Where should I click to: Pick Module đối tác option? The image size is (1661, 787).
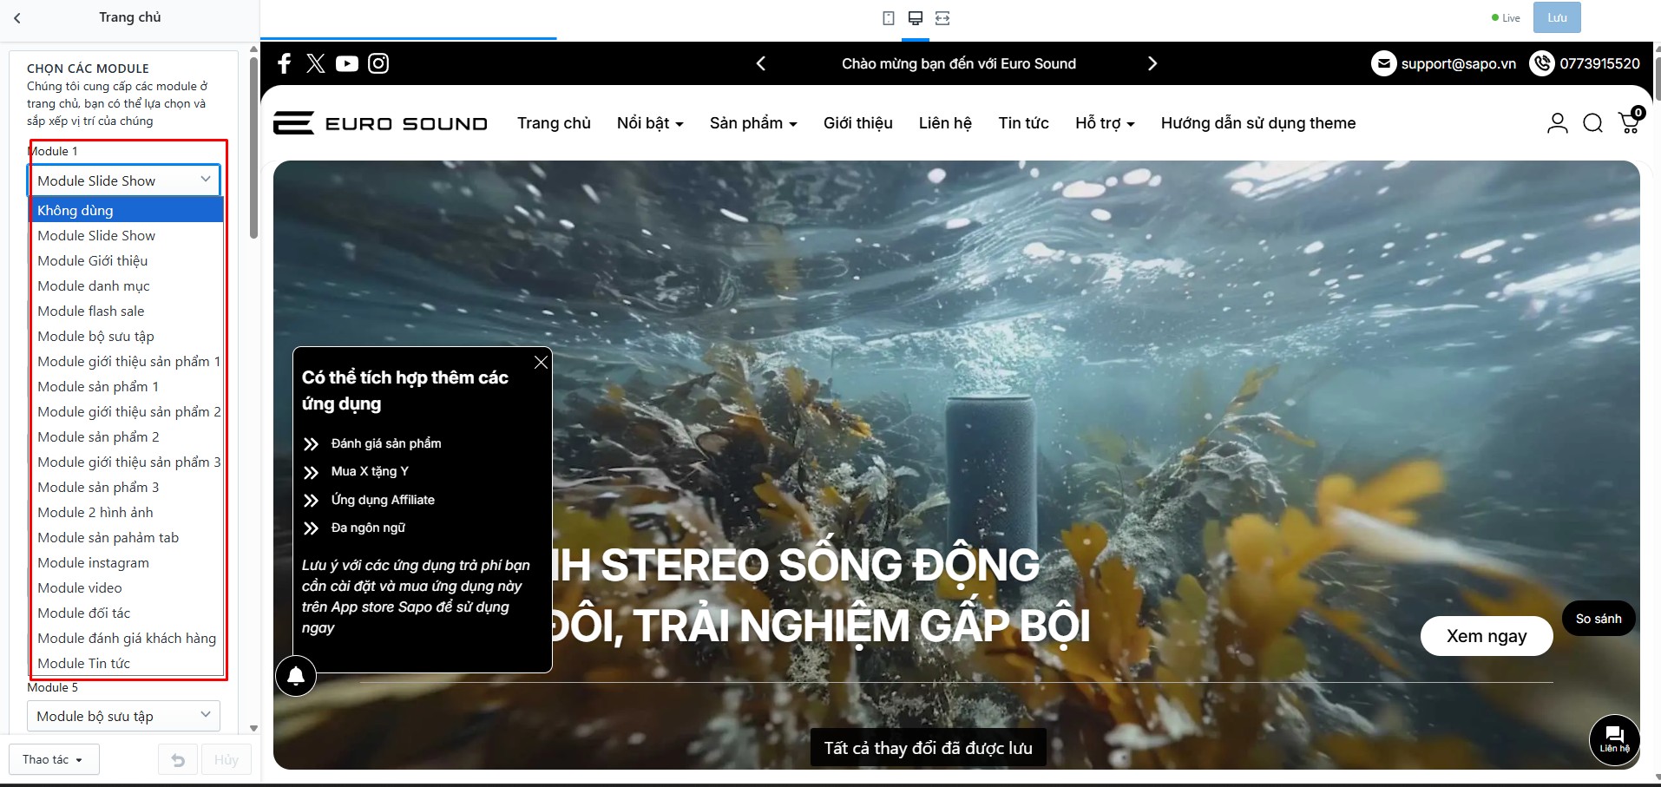(128, 613)
